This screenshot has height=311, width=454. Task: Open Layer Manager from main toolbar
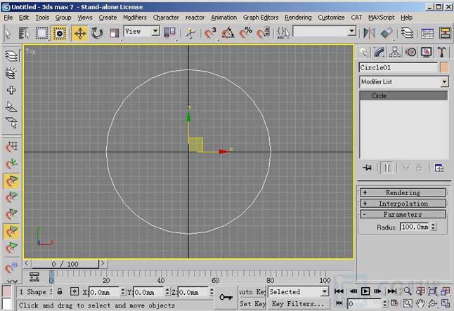(408, 33)
